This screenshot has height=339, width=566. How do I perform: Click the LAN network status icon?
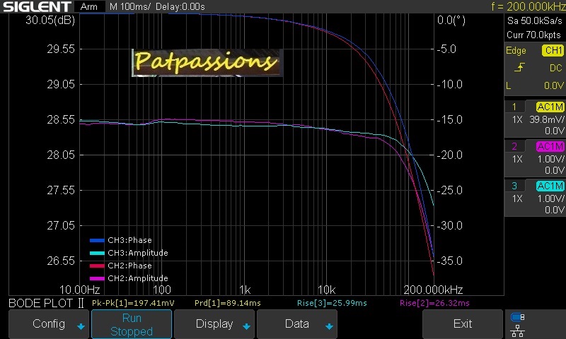click(517, 330)
